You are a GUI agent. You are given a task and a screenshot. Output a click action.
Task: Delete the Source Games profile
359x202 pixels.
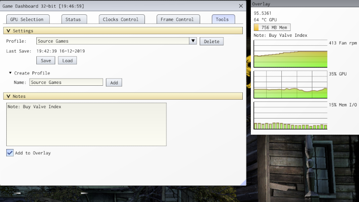(211, 41)
